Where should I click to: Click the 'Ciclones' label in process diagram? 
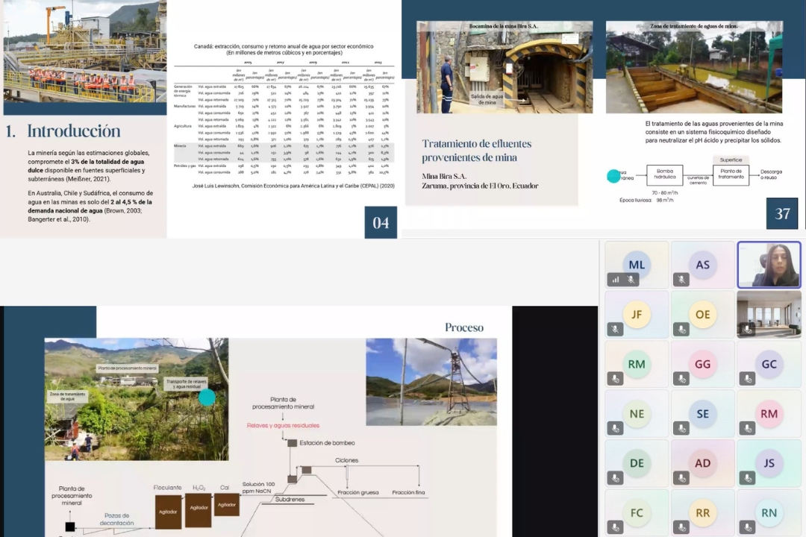pyautogui.click(x=346, y=460)
